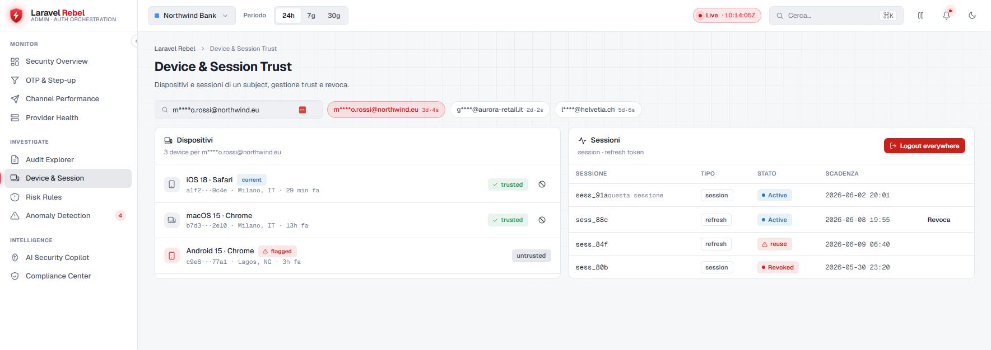Click the SCADENZA column header
Image resolution: width=991 pixels, height=350 pixels.
(x=842, y=174)
